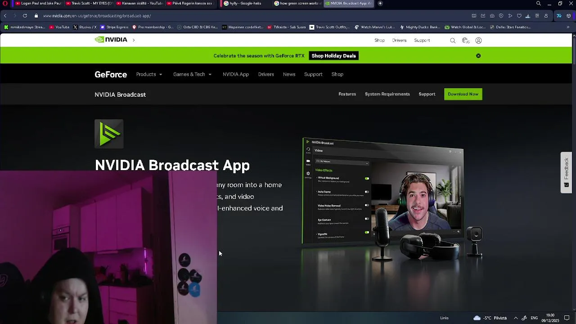The height and width of the screenshot is (324, 576).
Task: Open the extensions cube icon
Action: point(569,16)
